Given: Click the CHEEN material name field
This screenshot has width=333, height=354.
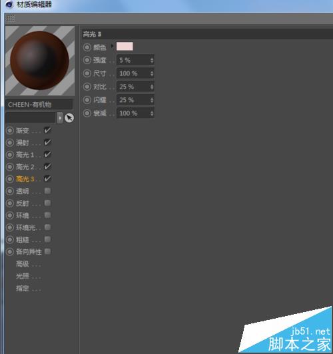Looking at the screenshot, I should point(39,105).
